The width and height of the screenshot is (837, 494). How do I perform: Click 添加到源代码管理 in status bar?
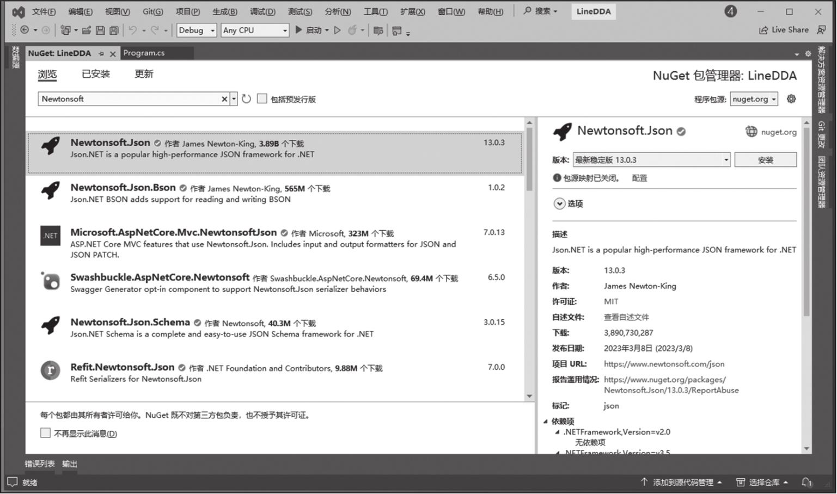(x=682, y=483)
